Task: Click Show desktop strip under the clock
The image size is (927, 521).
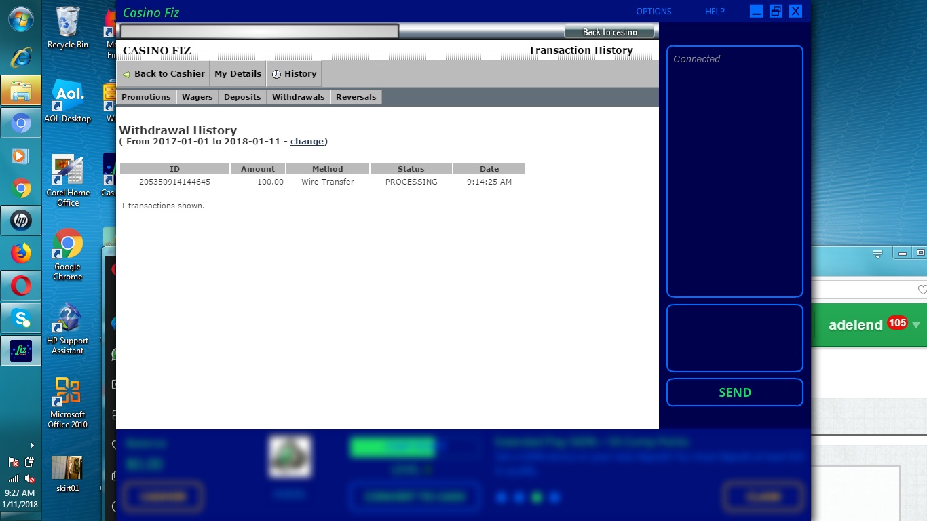Action: coord(20,516)
